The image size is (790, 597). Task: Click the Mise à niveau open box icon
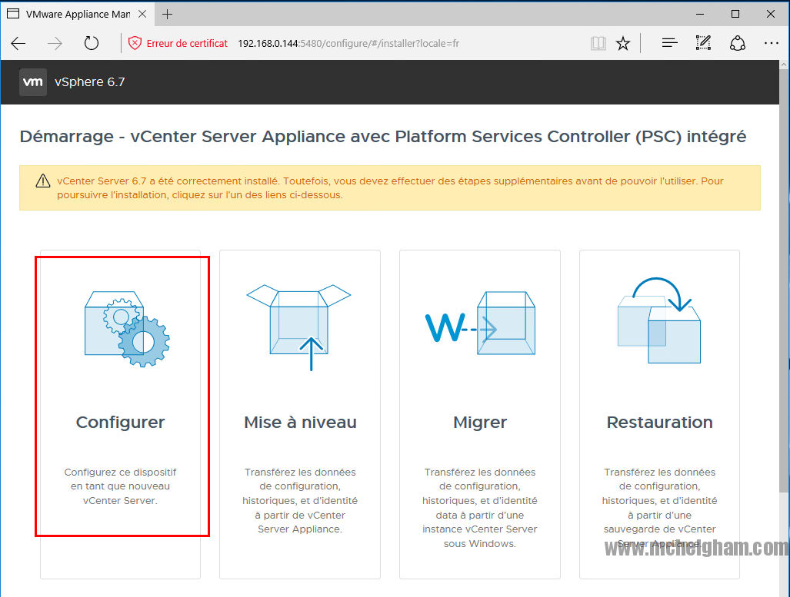(x=298, y=327)
